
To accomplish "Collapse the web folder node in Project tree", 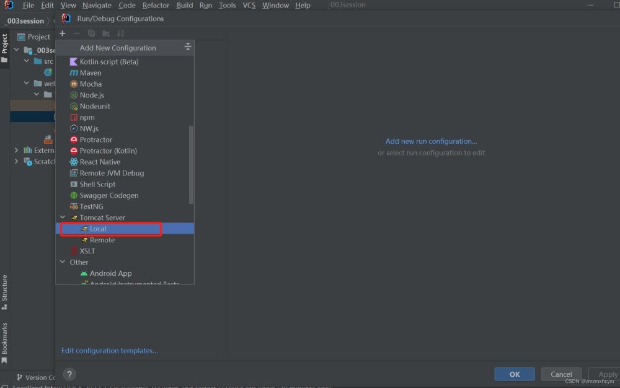I will (x=27, y=83).
